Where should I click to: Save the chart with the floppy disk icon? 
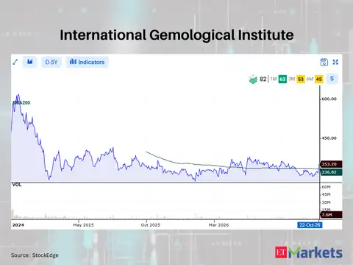(x=324, y=62)
